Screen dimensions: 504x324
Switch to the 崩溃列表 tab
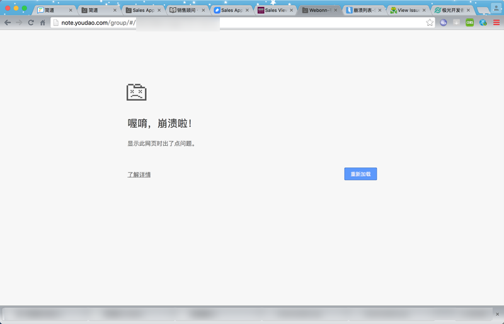(364, 10)
